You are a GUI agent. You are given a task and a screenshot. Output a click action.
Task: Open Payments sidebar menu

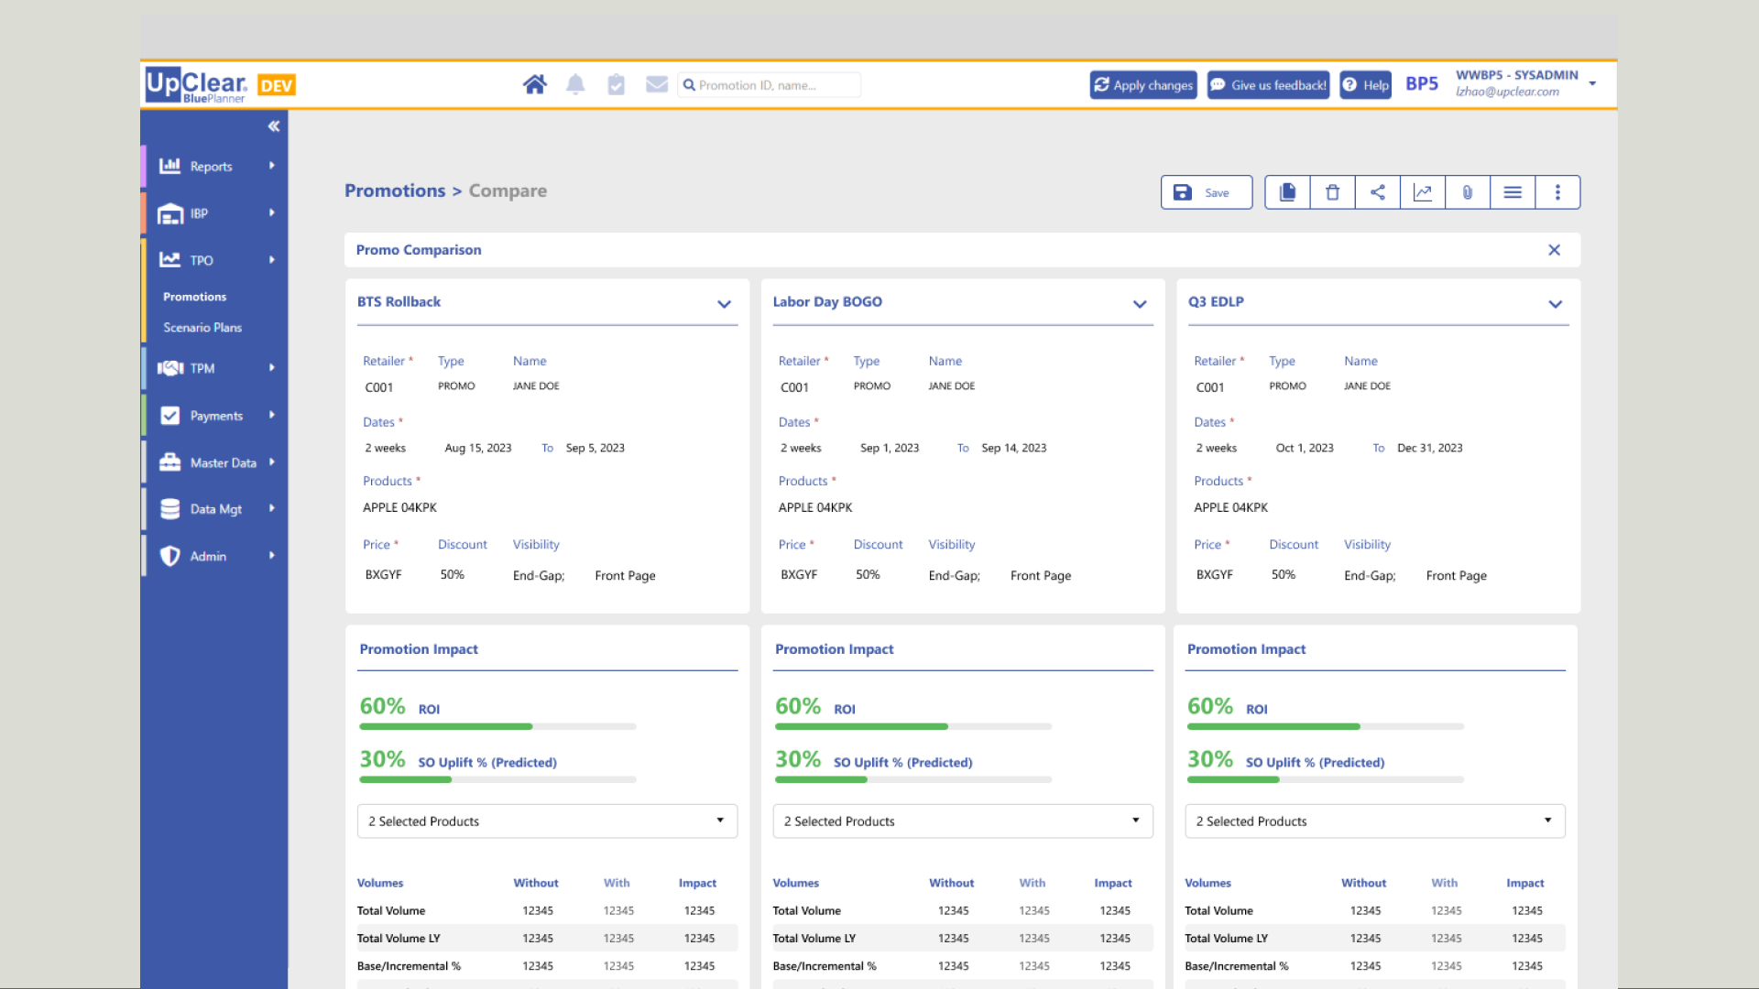pyautogui.click(x=214, y=416)
